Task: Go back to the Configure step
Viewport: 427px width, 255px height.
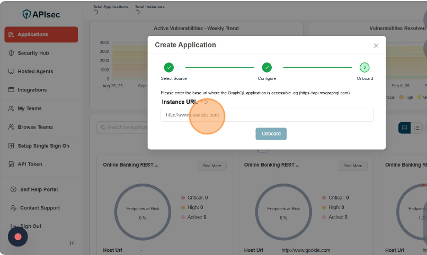Action: pyautogui.click(x=266, y=68)
